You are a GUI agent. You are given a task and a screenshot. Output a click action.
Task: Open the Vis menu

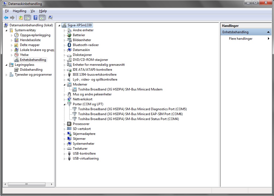33,11
